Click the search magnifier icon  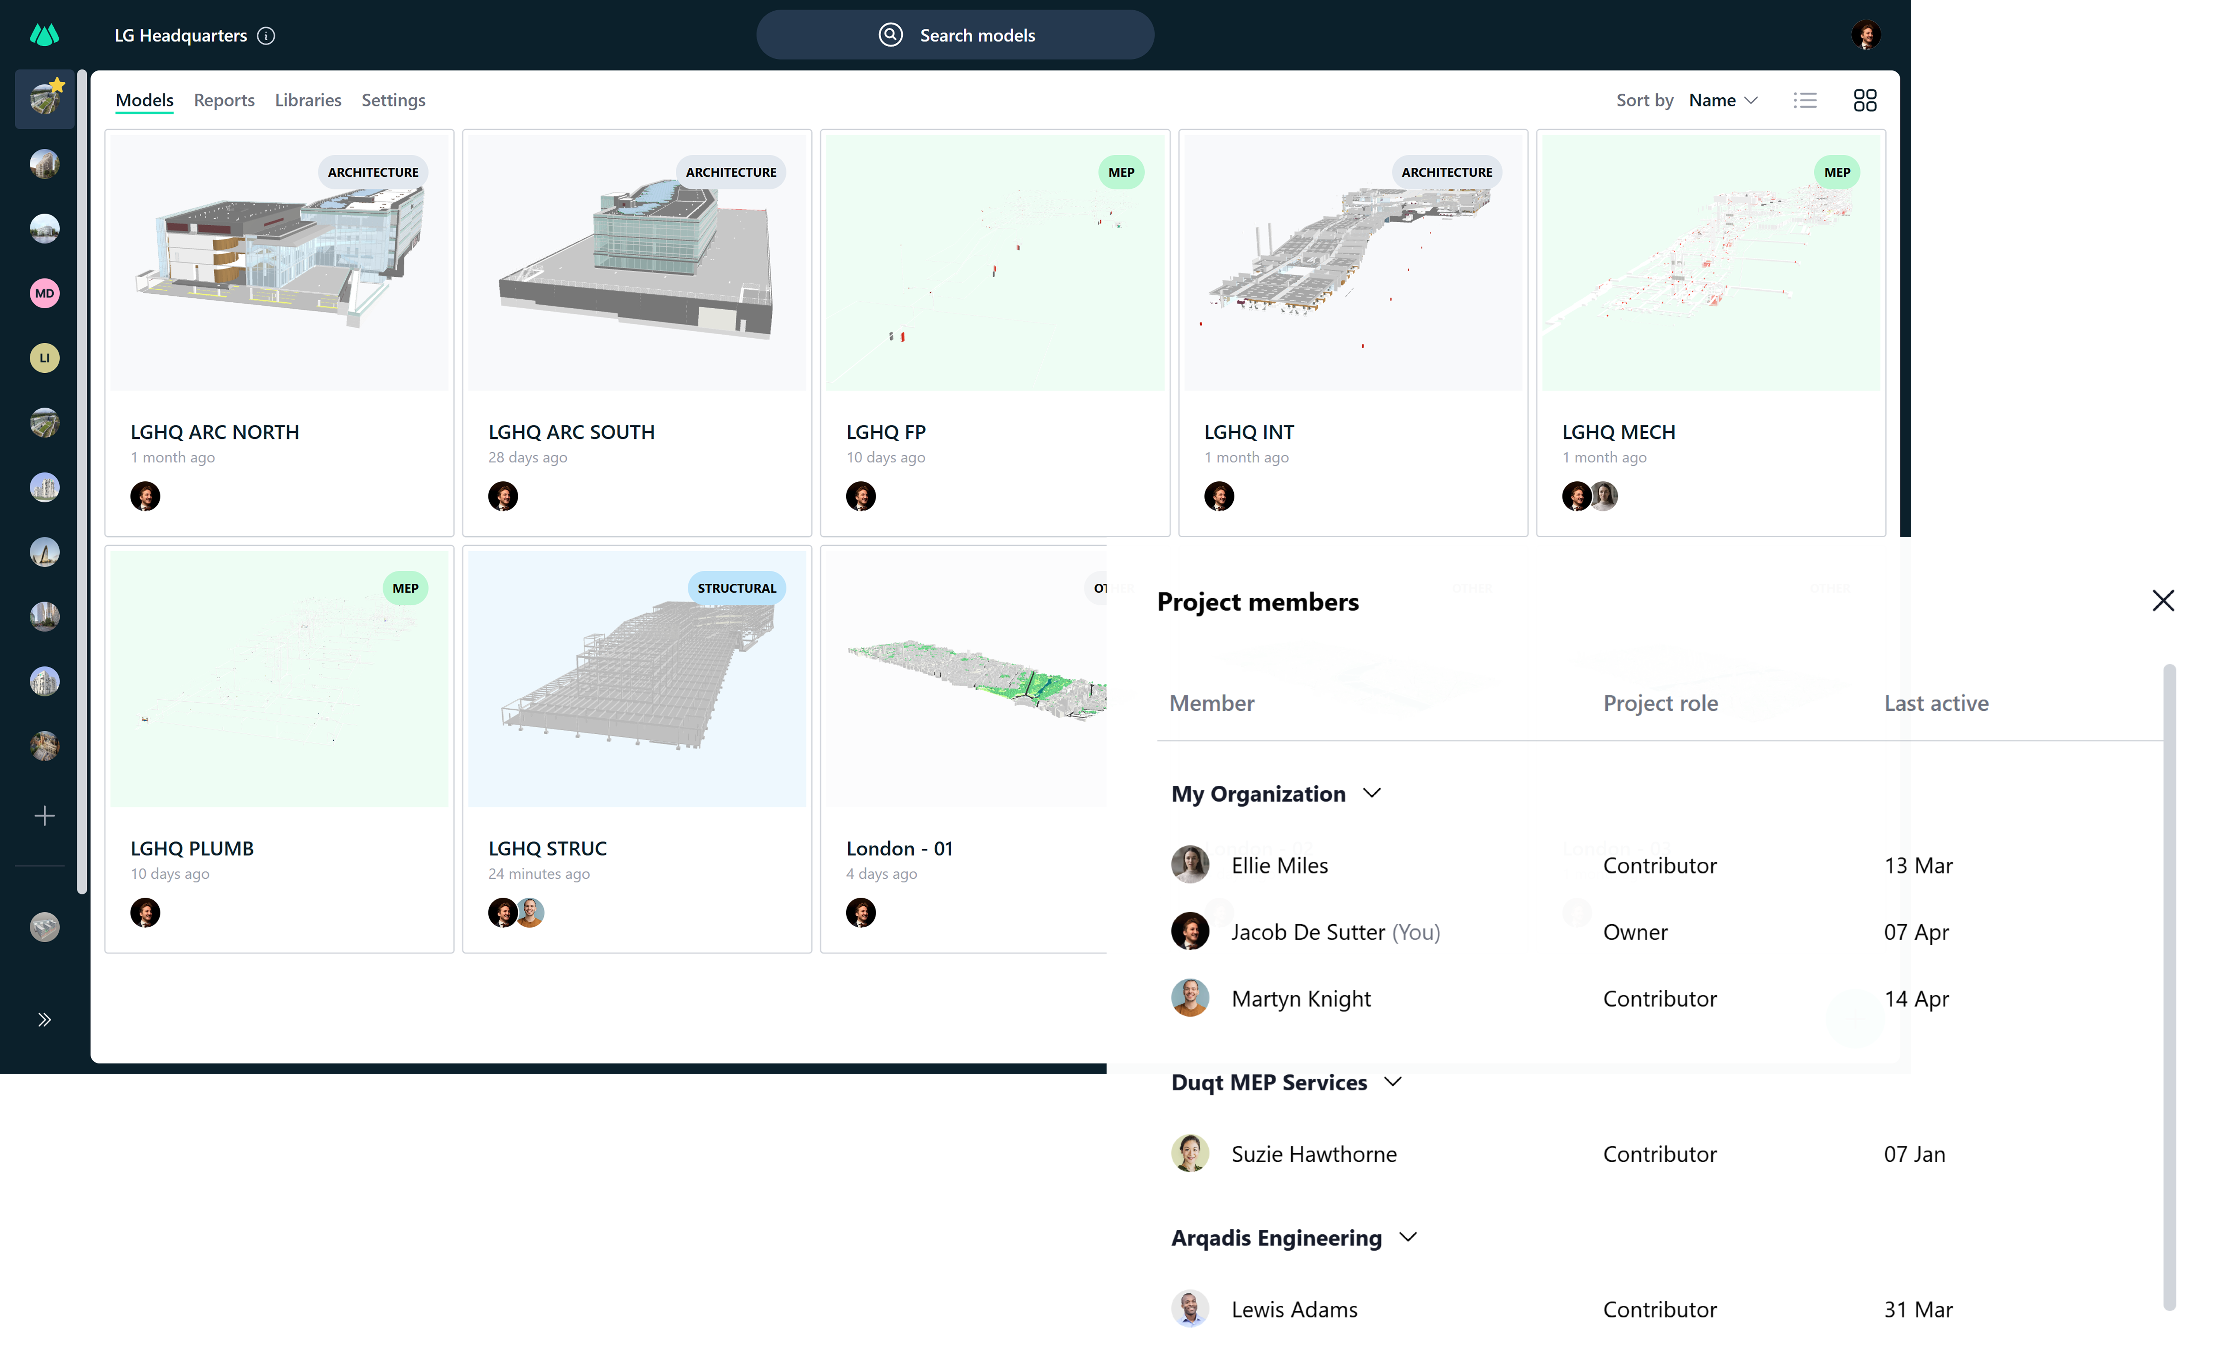click(890, 34)
